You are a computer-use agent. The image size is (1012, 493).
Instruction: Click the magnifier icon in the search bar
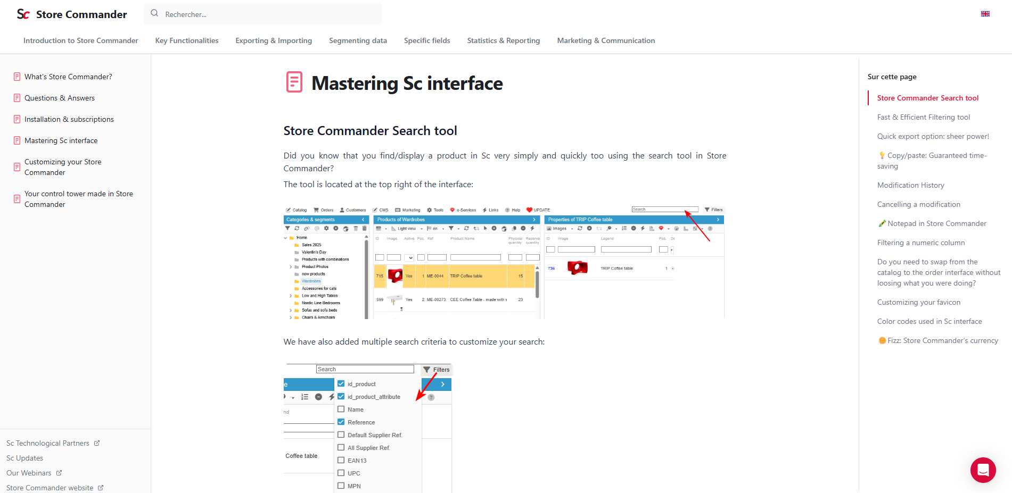point(154,14)
